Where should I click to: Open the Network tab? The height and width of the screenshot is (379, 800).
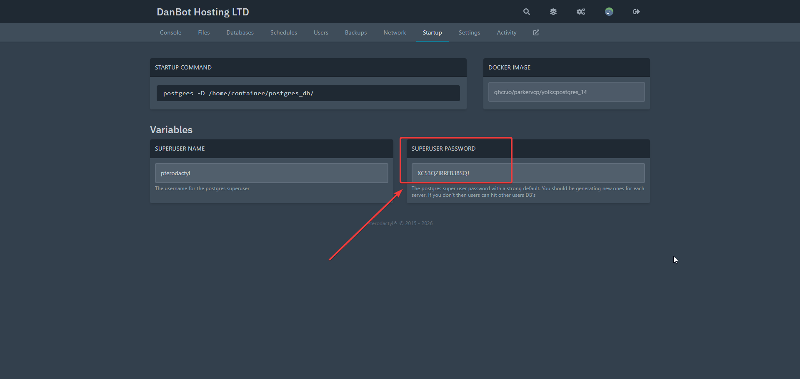(395, 32)
